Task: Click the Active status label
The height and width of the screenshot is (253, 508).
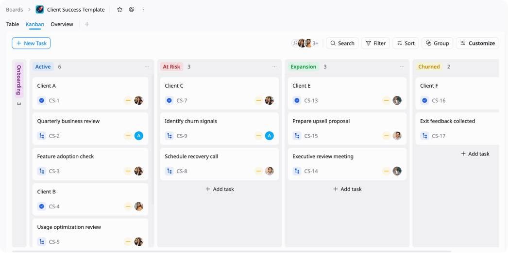Action: (43, 66)
